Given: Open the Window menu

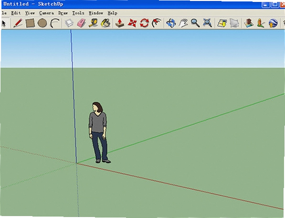Looking at the screenshot, I should tap(96, 13).
